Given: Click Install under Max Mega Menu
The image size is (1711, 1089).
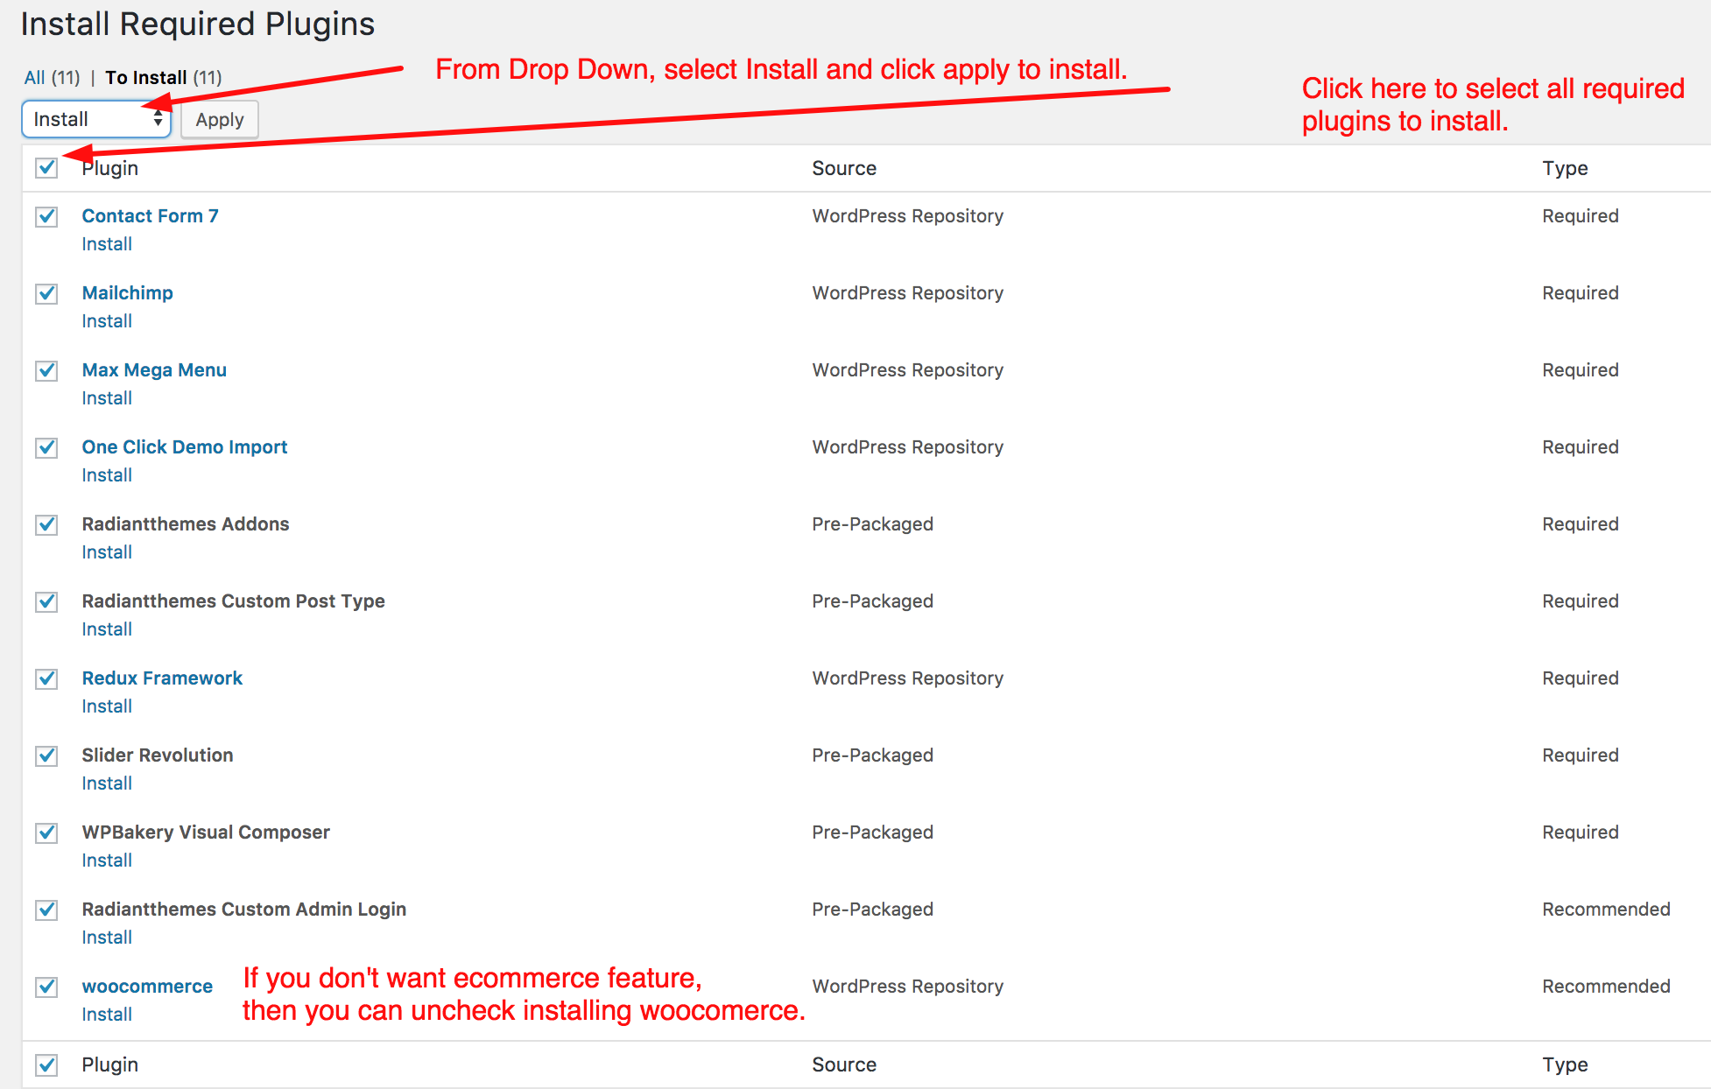Looking at the screenshot, I should 107,398.
